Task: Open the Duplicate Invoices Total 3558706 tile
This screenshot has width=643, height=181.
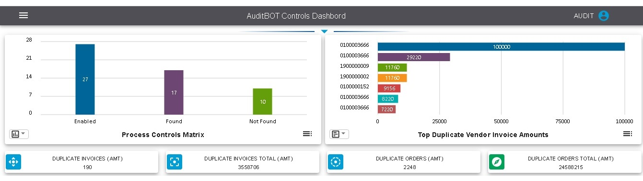Action: [x=242, y=162]
